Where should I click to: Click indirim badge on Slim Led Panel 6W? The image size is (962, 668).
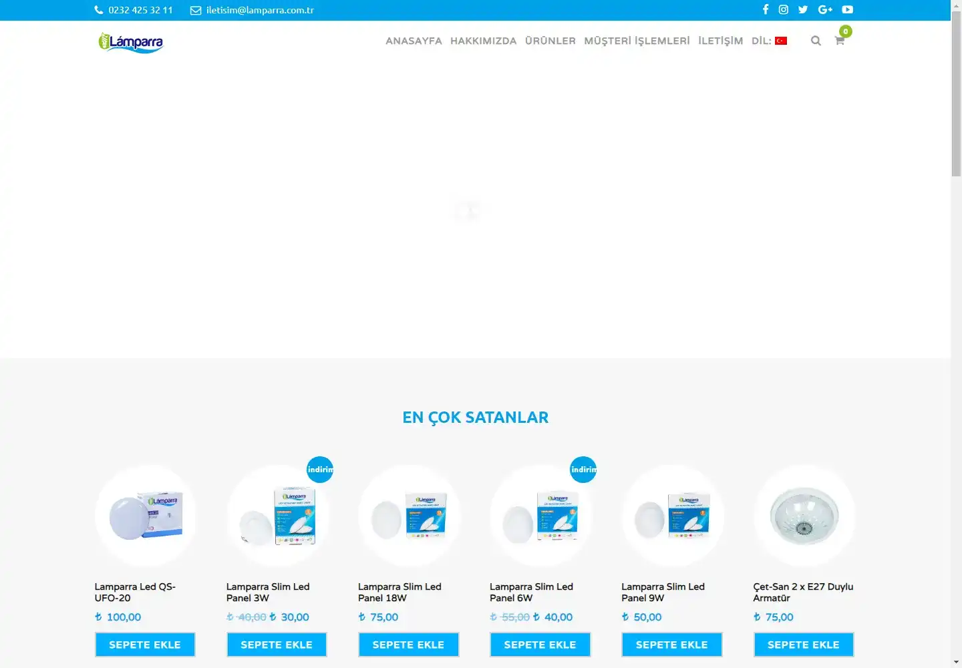pyautogui.click(x=583, y=470)
